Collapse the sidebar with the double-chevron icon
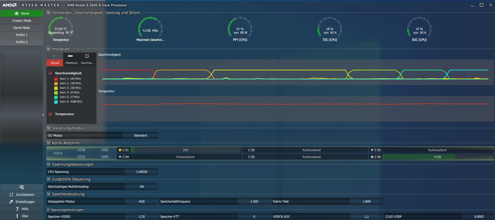Image resolution: width=495 pixels, height=220 pixels. click(x=43, y=115)
